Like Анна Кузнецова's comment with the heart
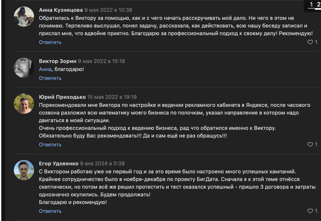Viewport: 321px width, 221px height. click(x=310, y=42)
